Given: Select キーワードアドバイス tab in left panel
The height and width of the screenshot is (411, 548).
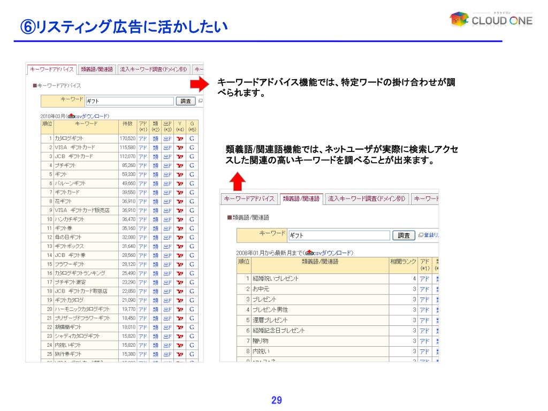Looking at the screenshot, I should pos(52,69).
